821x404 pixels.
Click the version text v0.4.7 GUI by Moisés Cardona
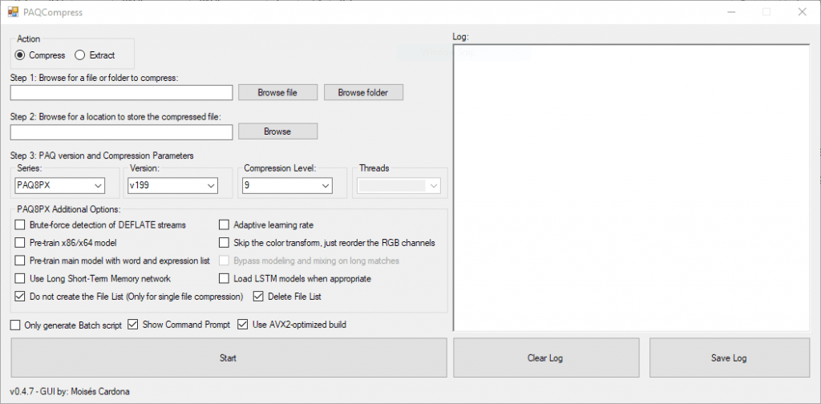click(x=70, y=391)
